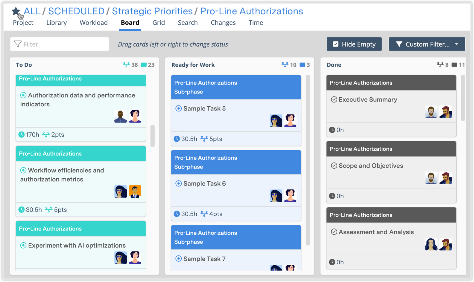Go to the Changes tab

tap(223, 23)
